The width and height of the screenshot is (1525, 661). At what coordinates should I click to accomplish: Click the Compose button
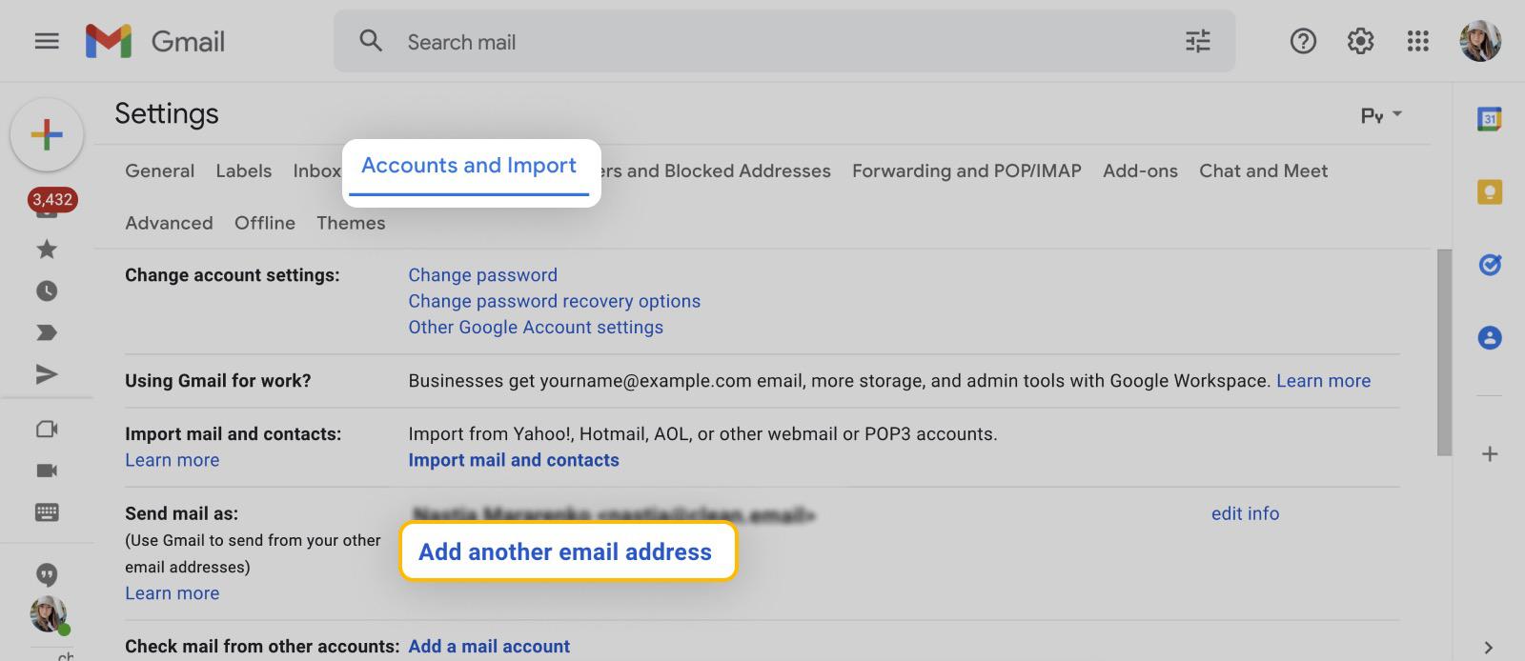click(48, 135)
